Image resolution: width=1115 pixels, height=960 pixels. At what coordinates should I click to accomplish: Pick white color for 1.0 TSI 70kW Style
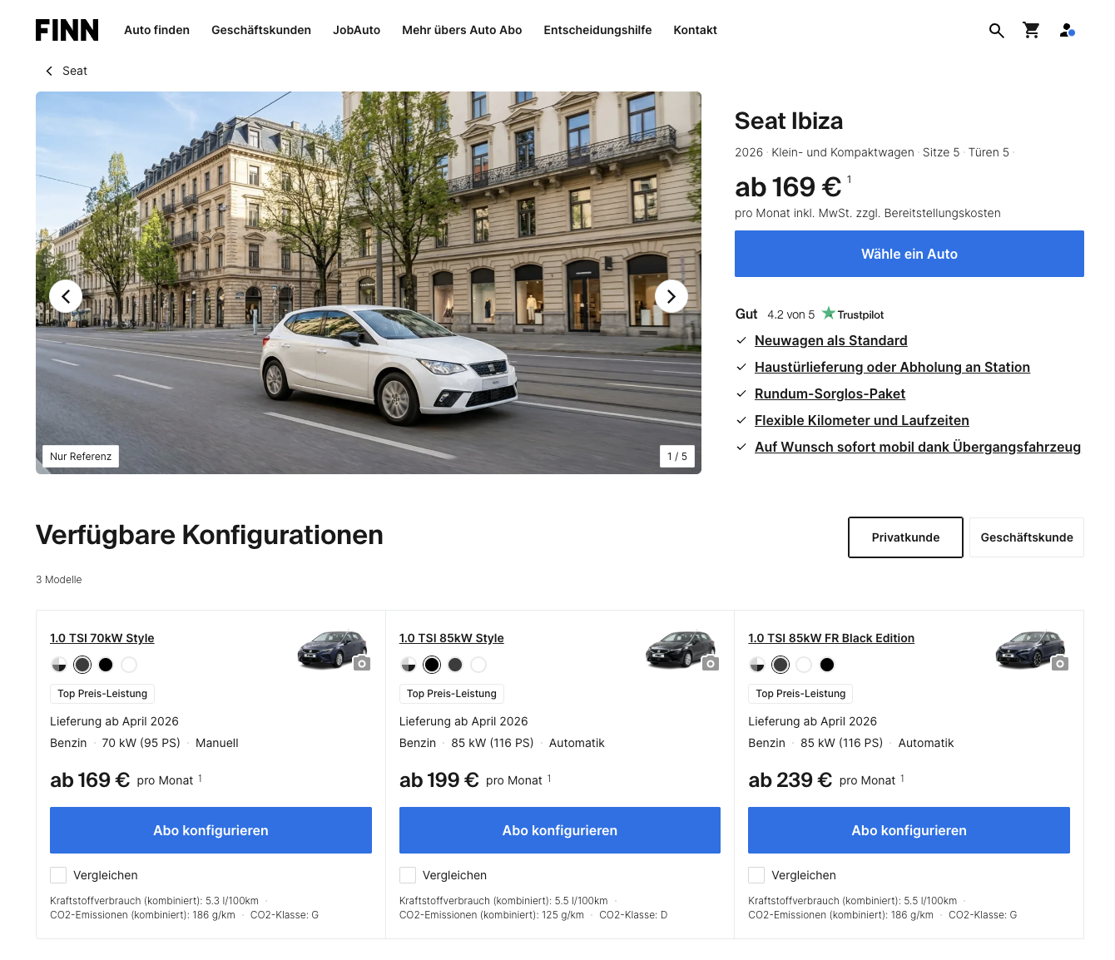[129, 665]
